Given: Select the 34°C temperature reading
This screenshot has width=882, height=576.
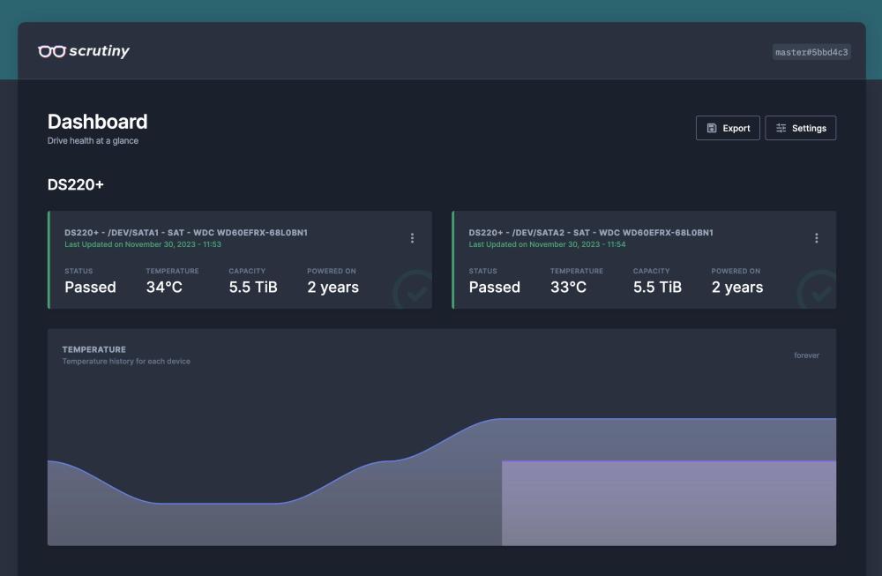Looking at the screenshot, I should click(x=164, y=287).
